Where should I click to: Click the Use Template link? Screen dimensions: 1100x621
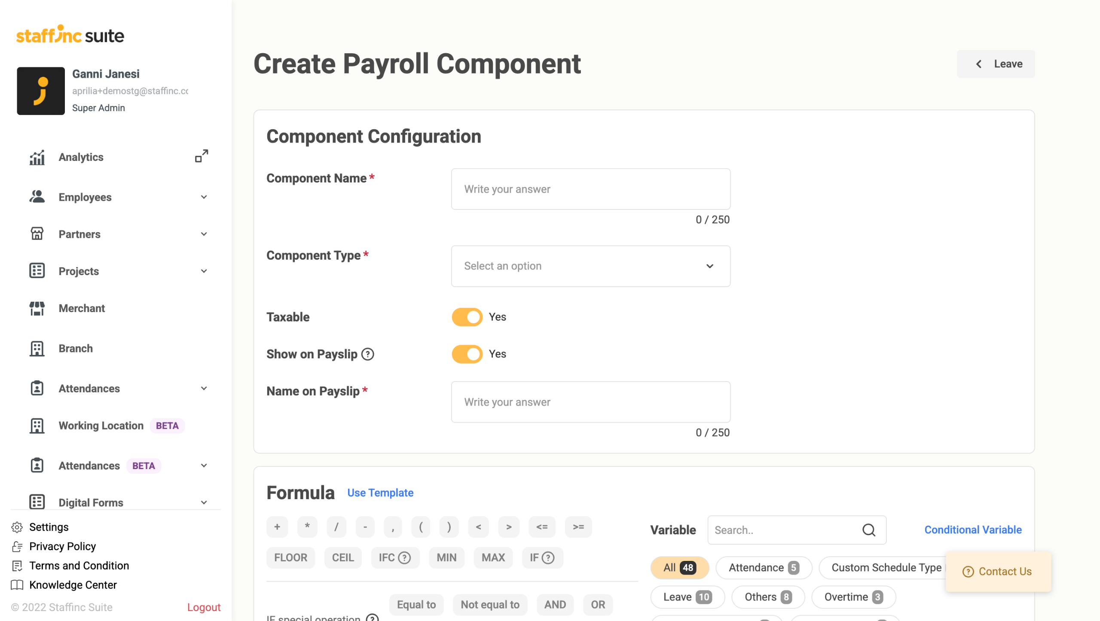click(380, 493)
